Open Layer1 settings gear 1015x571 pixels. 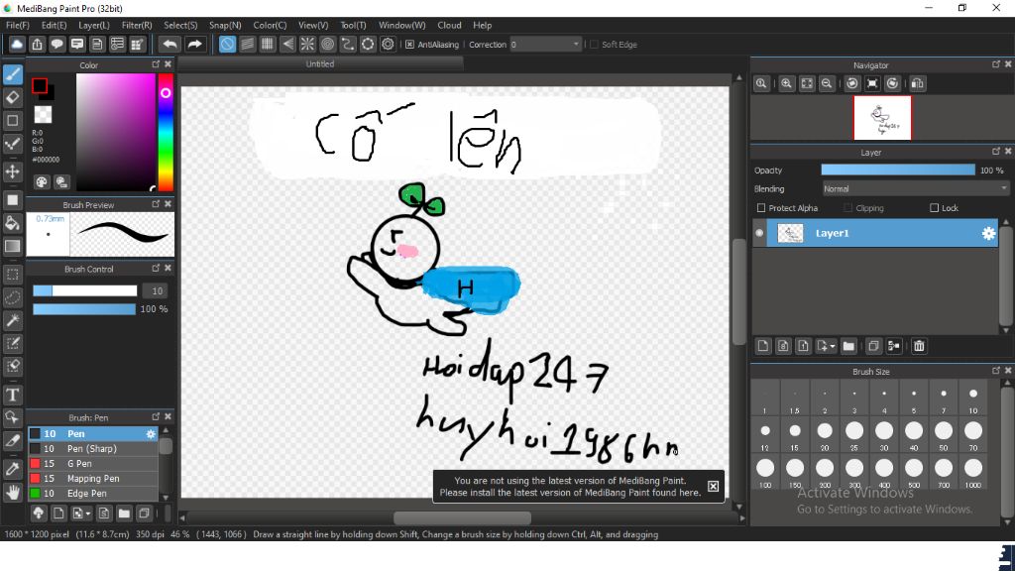pyautogui.click(x=988, y=234)
